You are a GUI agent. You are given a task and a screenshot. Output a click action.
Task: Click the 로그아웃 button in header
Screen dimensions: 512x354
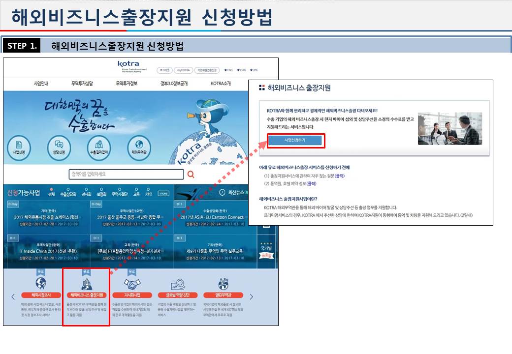[164, 70]
